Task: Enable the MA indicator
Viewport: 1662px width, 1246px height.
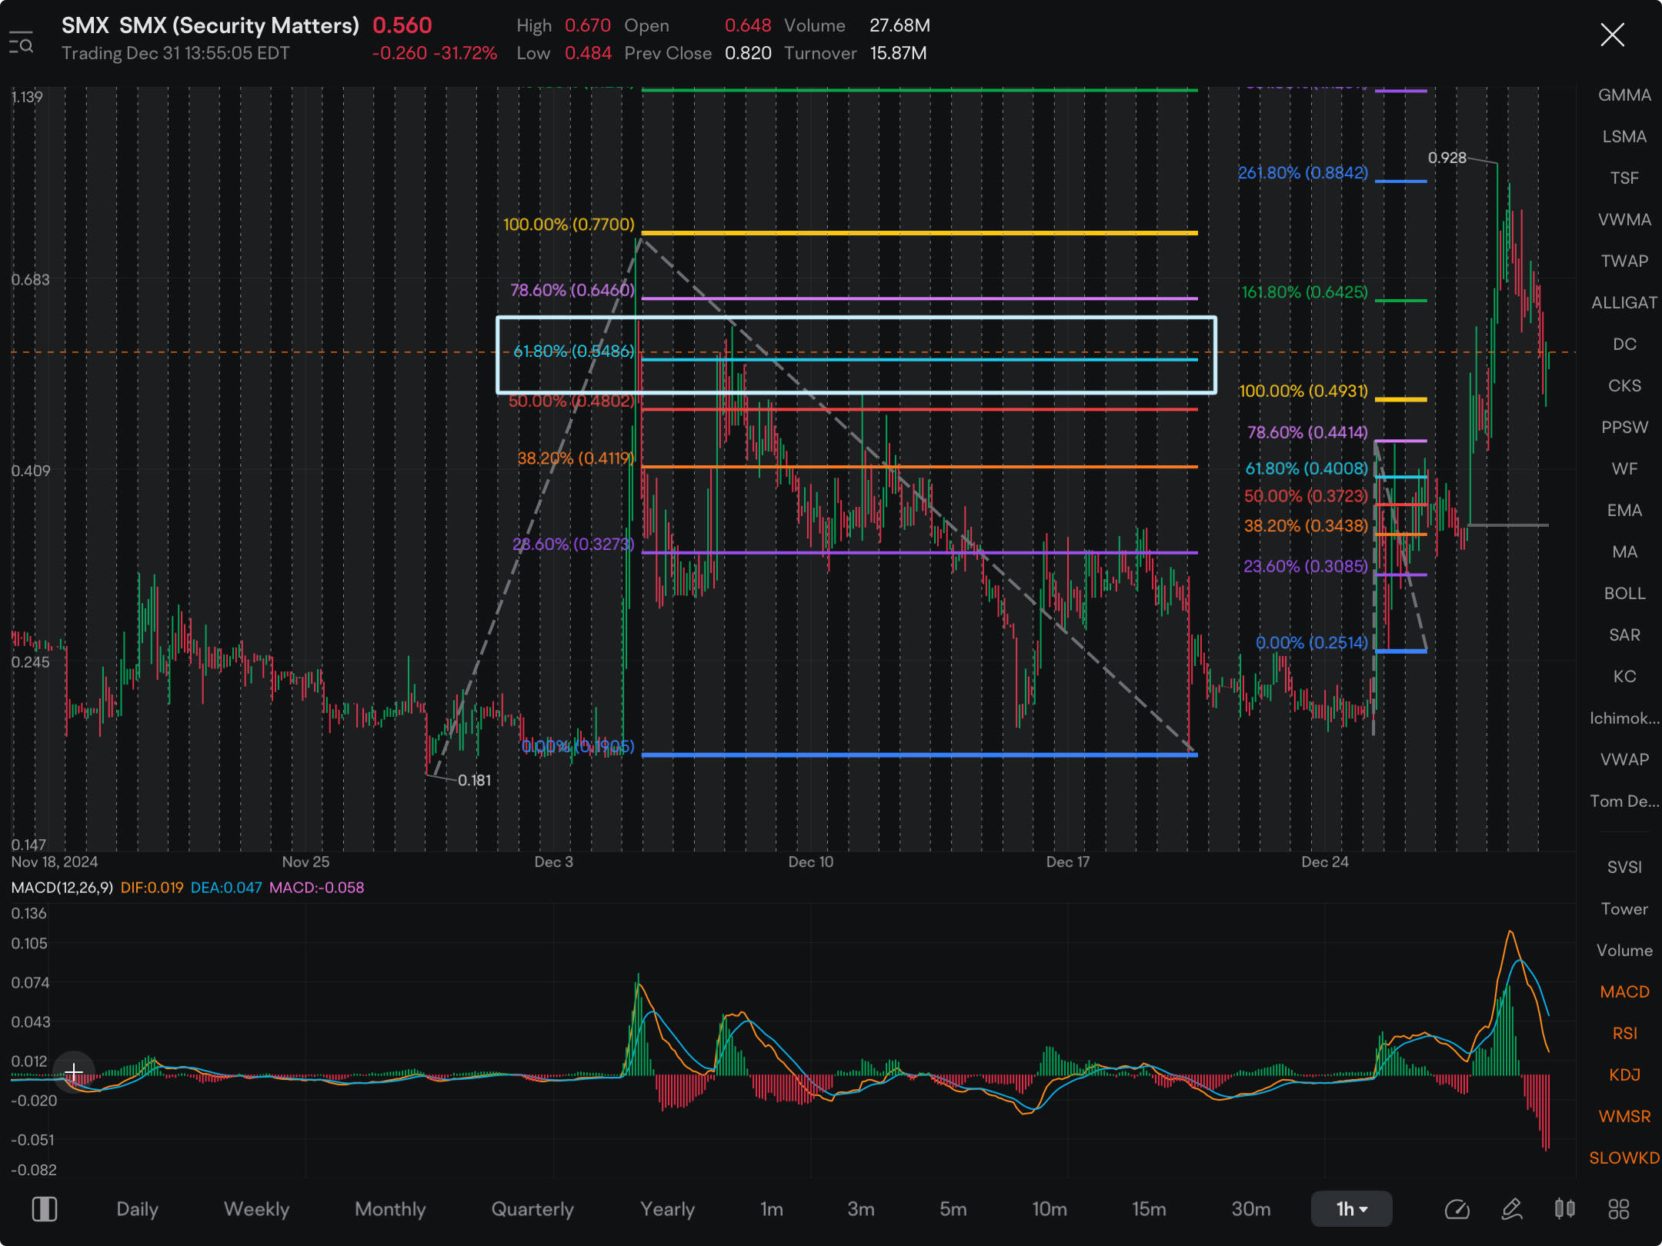Action: tap(1624, 552)
